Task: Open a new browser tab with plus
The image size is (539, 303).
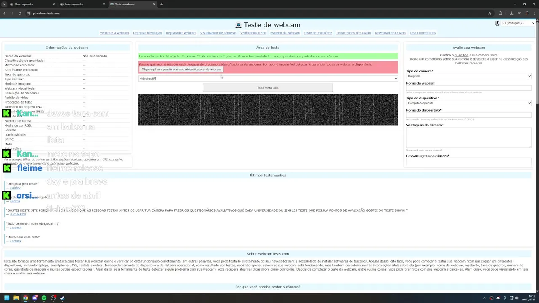Action: coord(161,4)
